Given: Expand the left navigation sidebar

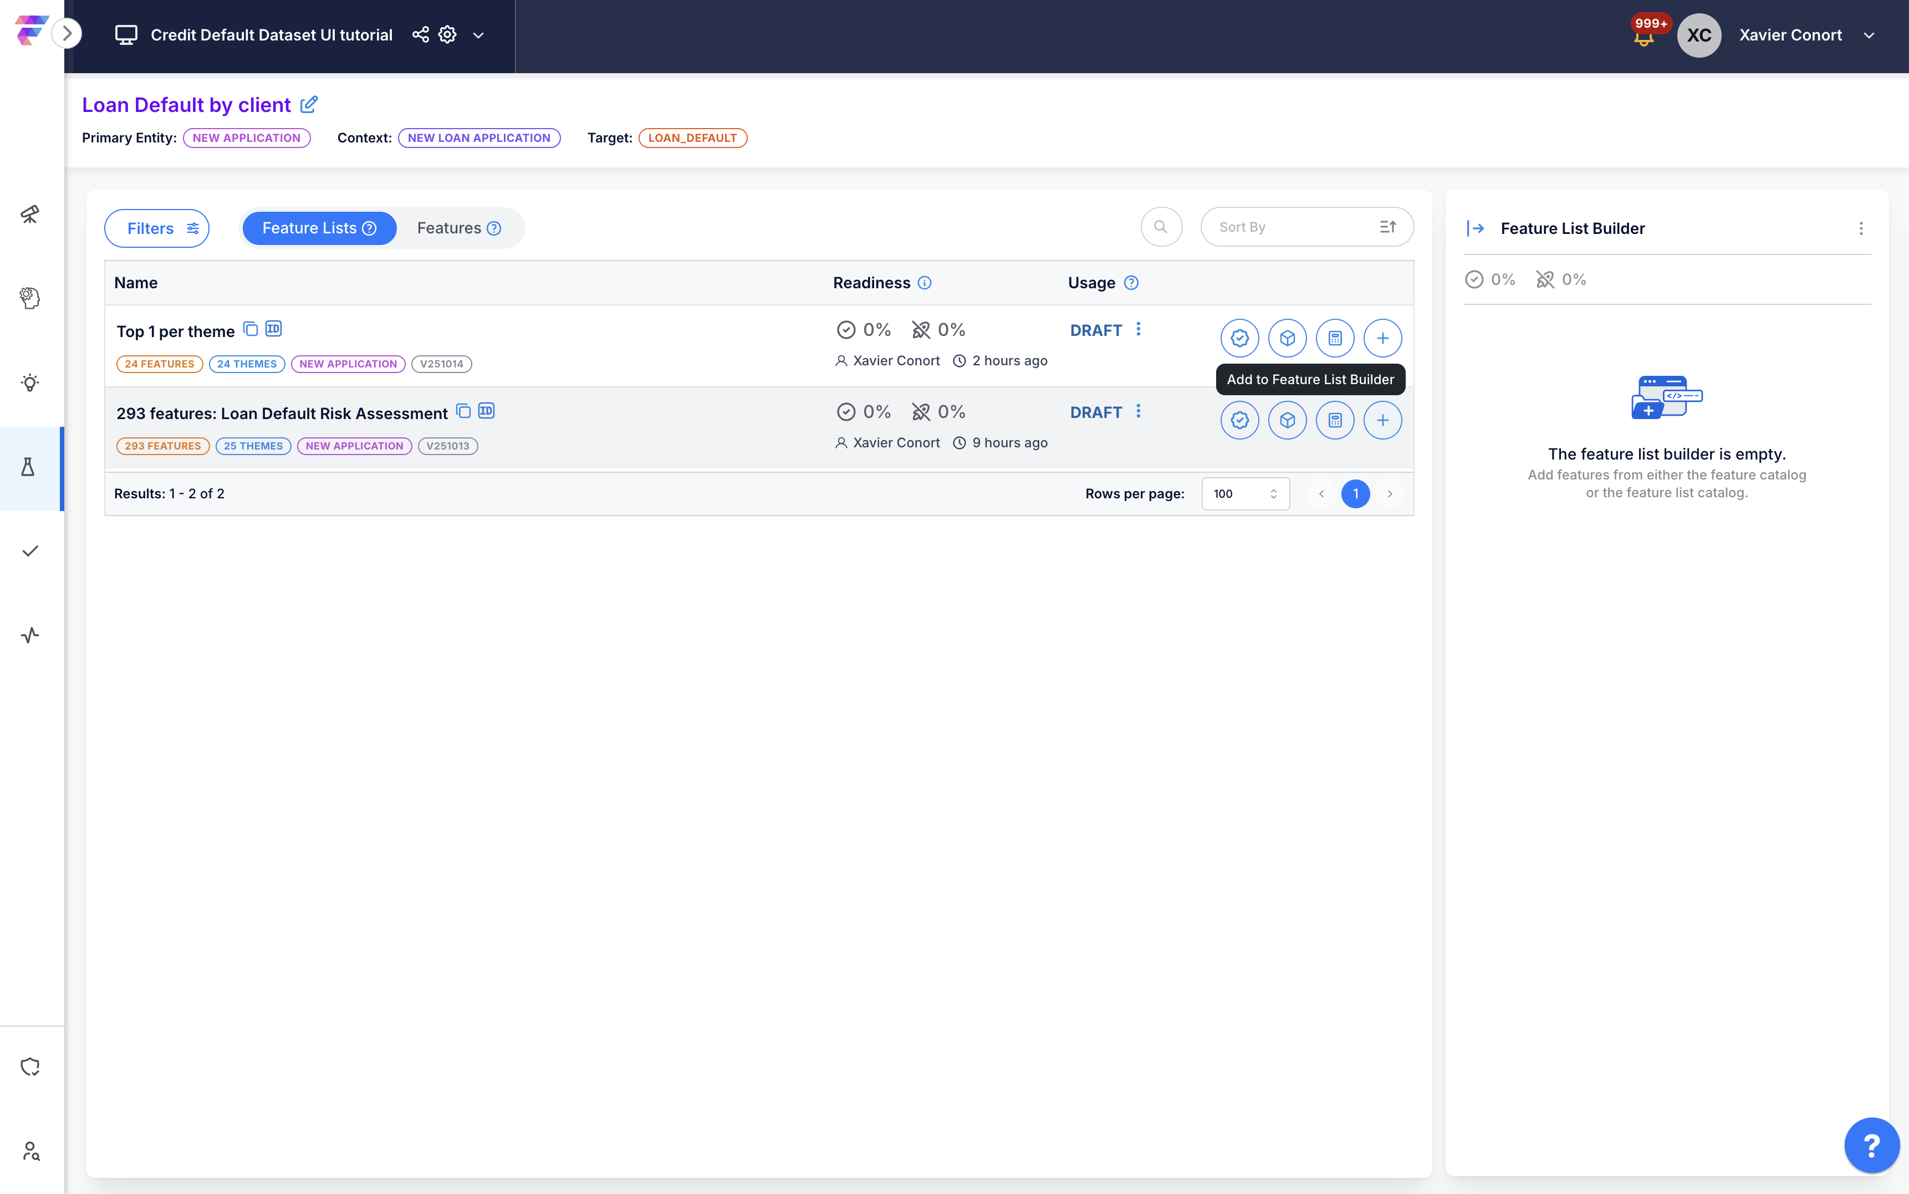Looking at the screenshot, I should pyautogui.click(x=67, y=33).
